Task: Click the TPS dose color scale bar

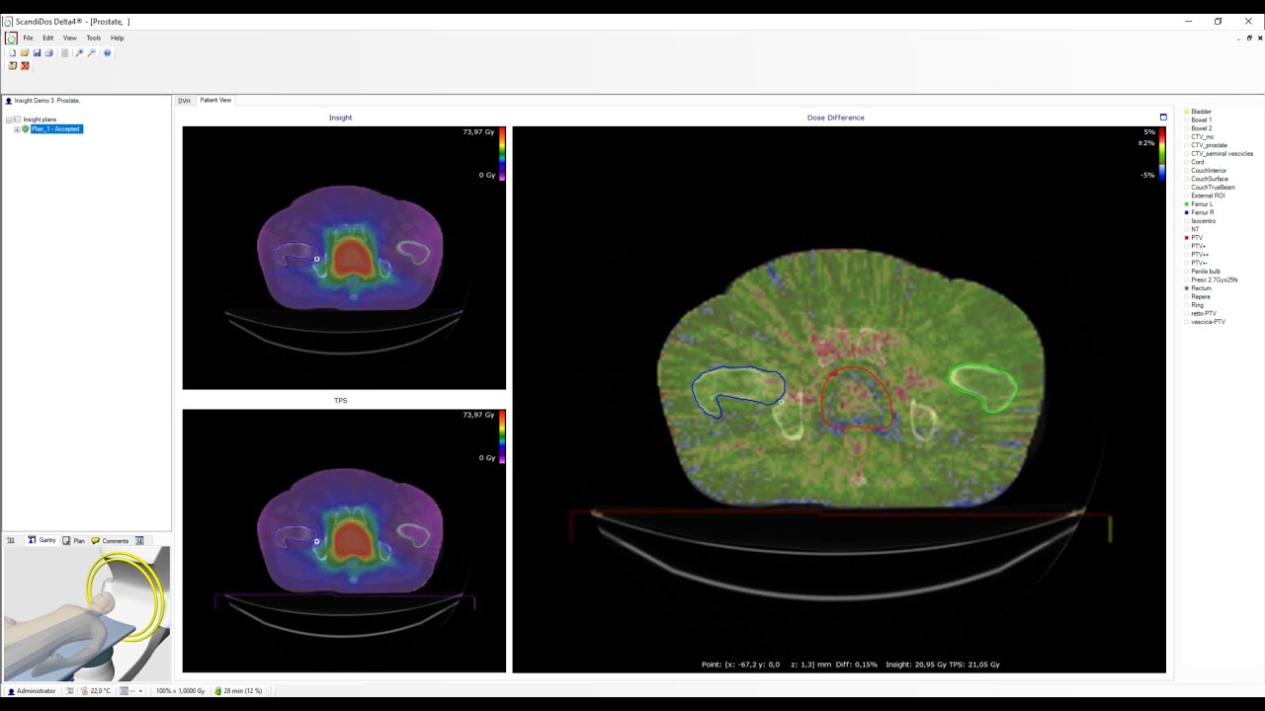Action: pos(502,437)
